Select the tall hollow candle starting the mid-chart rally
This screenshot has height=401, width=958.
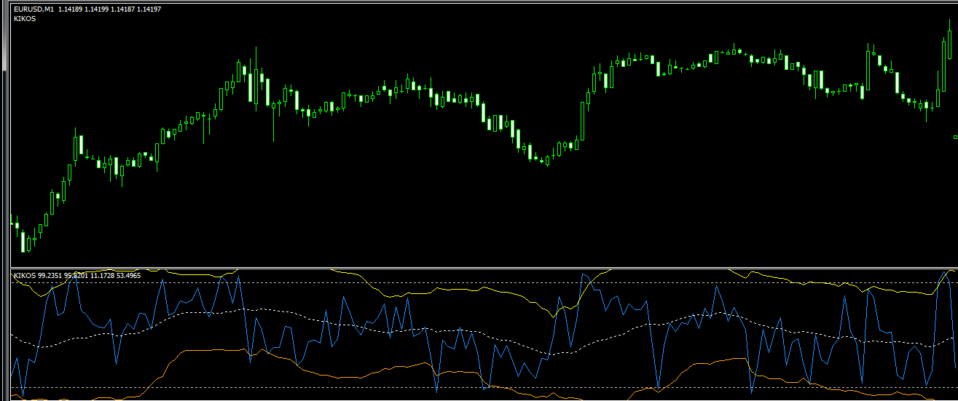582,121
